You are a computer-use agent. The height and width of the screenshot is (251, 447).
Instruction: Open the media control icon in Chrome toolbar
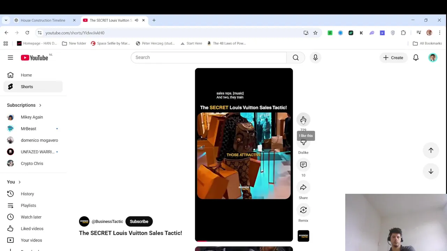(419, 33)
